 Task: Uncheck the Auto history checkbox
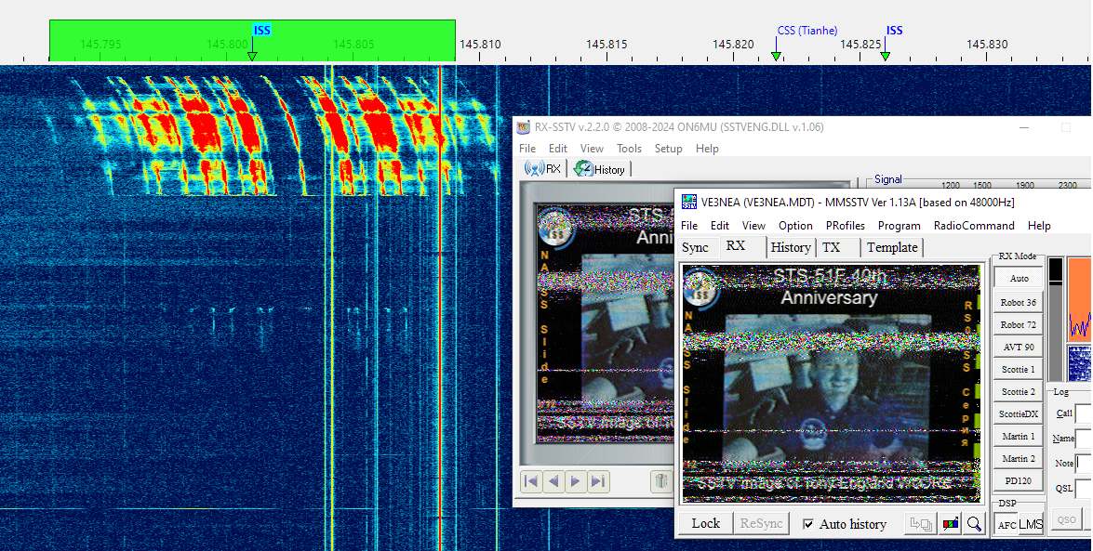click(x=809, y=523)
